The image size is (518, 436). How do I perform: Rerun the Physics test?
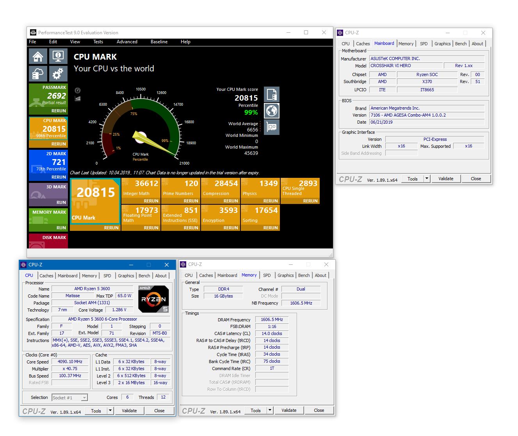[271, 201]
